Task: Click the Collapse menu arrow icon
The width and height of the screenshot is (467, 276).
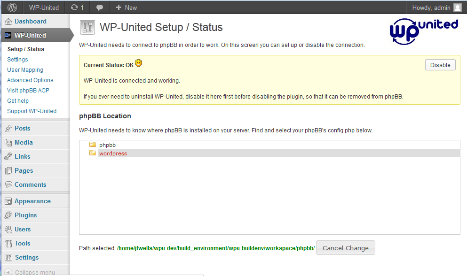Action: [8, 272]
